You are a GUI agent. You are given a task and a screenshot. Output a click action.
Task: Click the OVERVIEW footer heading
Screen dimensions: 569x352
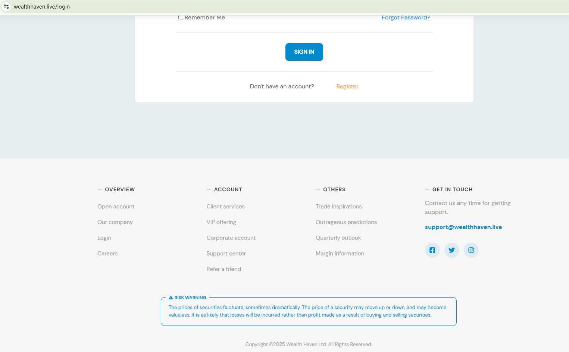[x=120, y=189]
